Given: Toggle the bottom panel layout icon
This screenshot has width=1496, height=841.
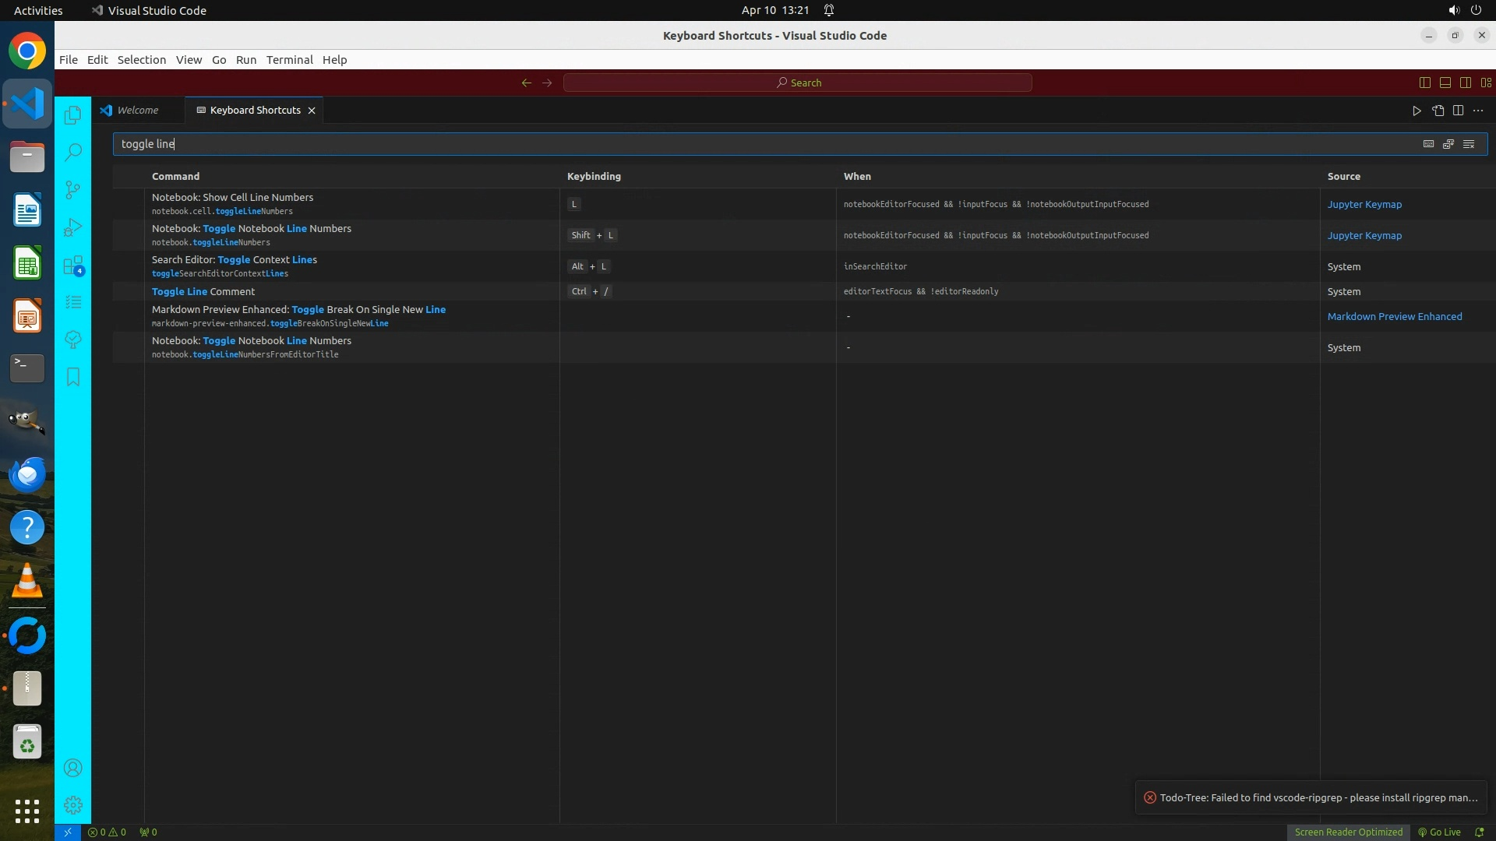Looking at the screenshot, I should point(1445,83).
